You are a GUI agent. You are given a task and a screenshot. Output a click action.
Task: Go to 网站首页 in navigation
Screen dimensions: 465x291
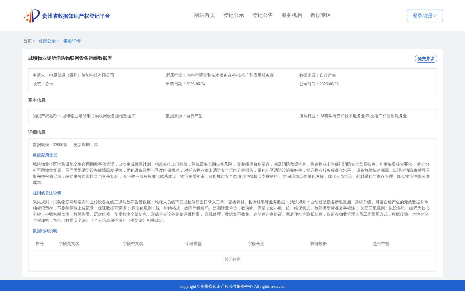[205, 15]
